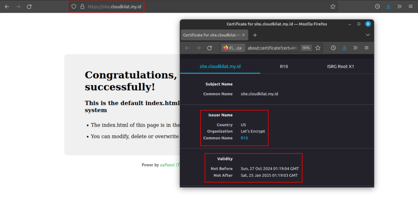Open downloads panel in the main browser
The height and width of the screenshot is (200, 418).
[388, 7]
